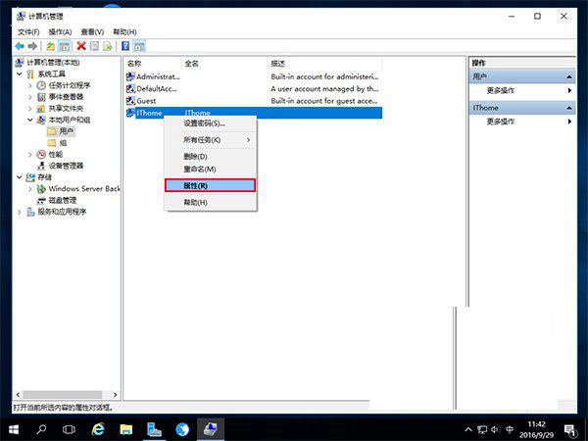Click the red X delete icon
Viewport: 588px width, 441px height.
coord(81,46)
